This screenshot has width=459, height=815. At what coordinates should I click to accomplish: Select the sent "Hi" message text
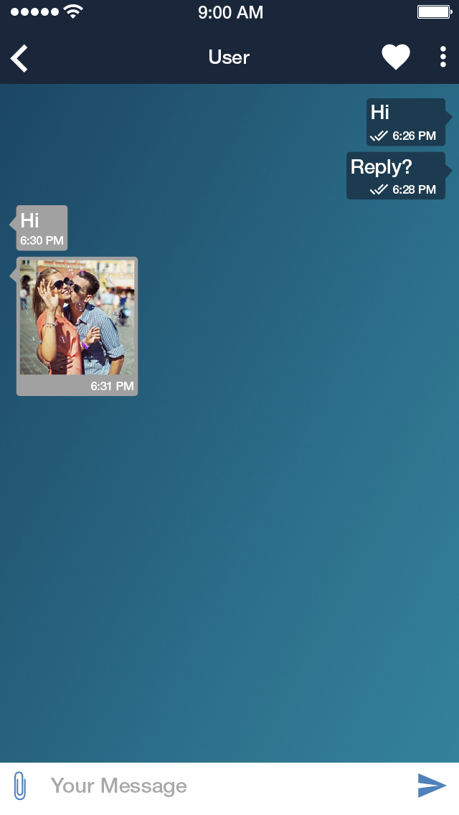coord(380,113)
